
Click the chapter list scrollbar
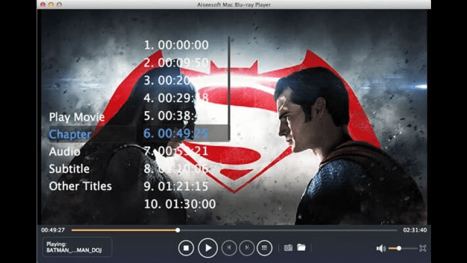tap(229, 89)
